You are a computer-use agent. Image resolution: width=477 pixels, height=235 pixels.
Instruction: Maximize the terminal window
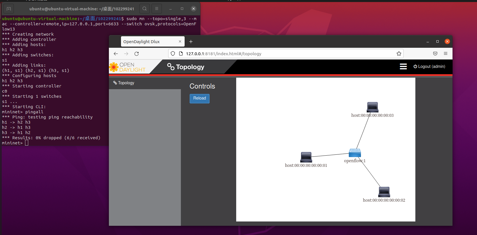pos(182,9)
